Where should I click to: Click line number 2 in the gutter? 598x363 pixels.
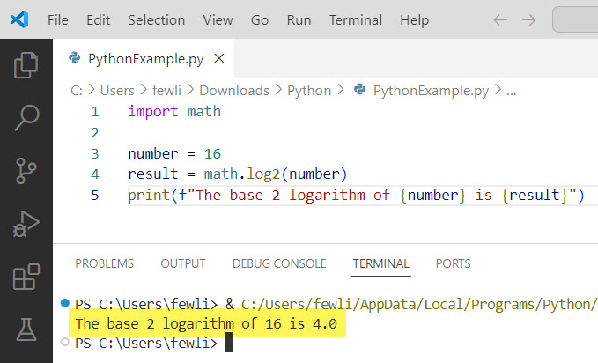(95, 133)
